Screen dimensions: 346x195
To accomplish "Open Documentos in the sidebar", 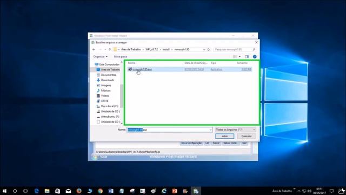I will coord(106,75).
